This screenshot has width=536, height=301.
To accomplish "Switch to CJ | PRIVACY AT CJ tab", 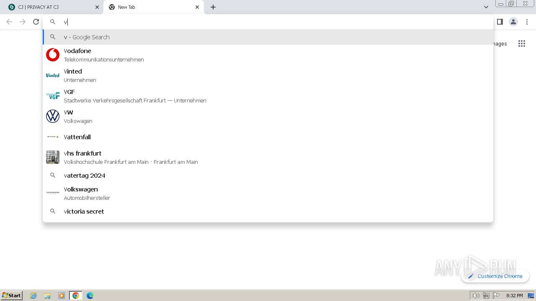I will (x=52, y=7).
